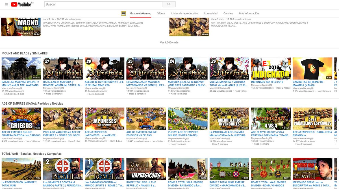Open the MOUNT AND BLADE y SIMILARES section

[x=25, y=53]
